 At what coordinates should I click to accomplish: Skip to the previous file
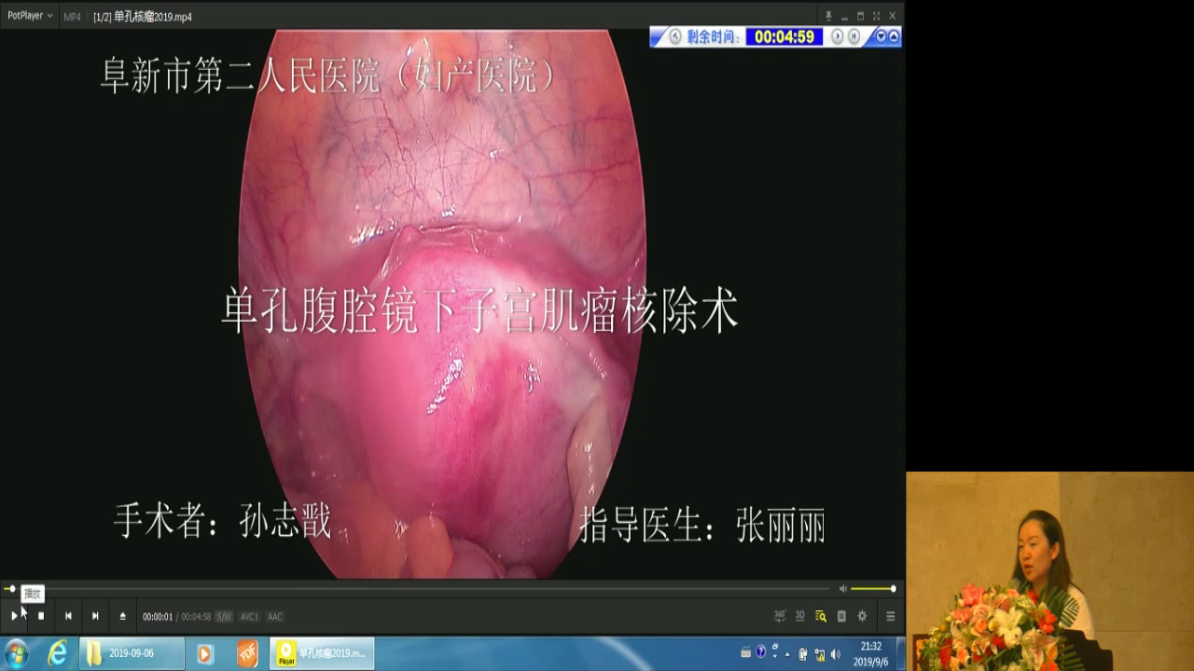pos(68,616)
